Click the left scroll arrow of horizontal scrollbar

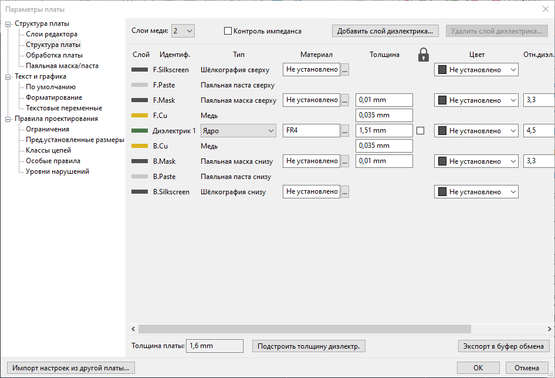pyautogui.click(x=133, y=329)
